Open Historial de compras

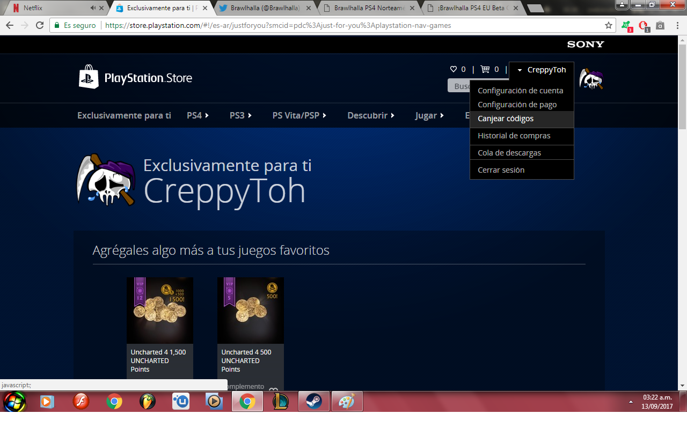point(522,136)
